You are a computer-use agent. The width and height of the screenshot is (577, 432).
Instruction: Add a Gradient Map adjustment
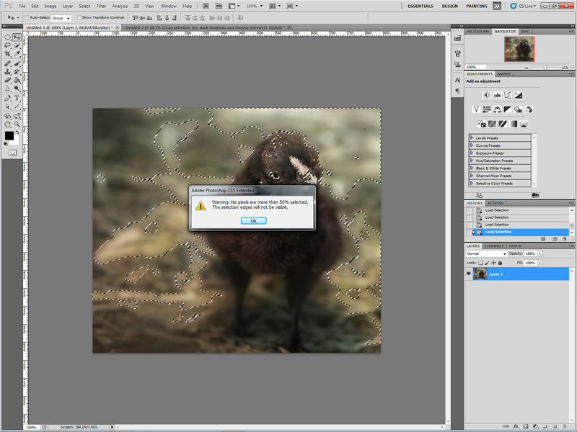(513, 124)
